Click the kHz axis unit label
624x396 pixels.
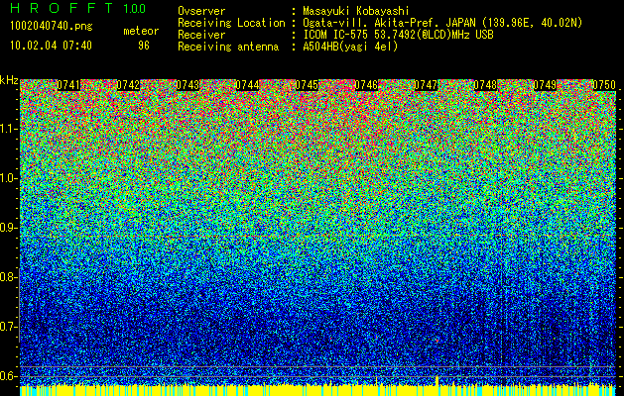point(9,80)
